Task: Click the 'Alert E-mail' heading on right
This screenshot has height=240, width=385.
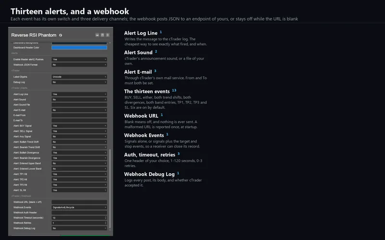Action: pyautogui.click(x=138, y=72)
